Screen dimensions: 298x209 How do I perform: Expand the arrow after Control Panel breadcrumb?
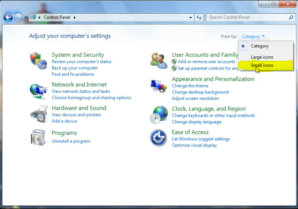point(74,17)
